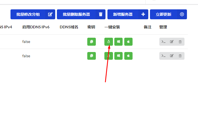Open the web terminal for the second server

coord(163,56)
